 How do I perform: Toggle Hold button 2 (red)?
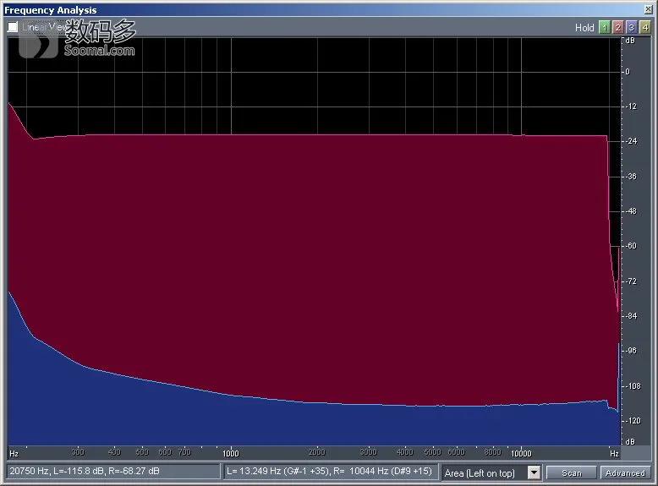click(617, 28)
